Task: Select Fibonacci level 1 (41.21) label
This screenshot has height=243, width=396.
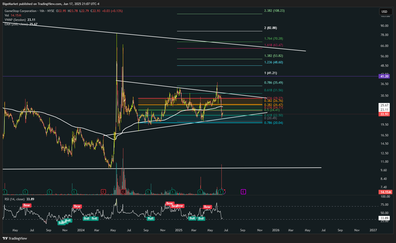Action: (x=271, y=73)
